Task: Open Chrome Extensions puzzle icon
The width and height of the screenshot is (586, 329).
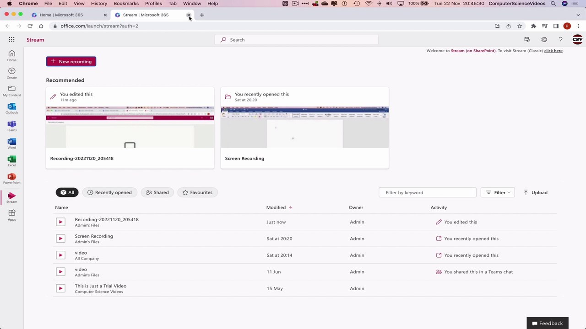Action: tap(533, 26)
